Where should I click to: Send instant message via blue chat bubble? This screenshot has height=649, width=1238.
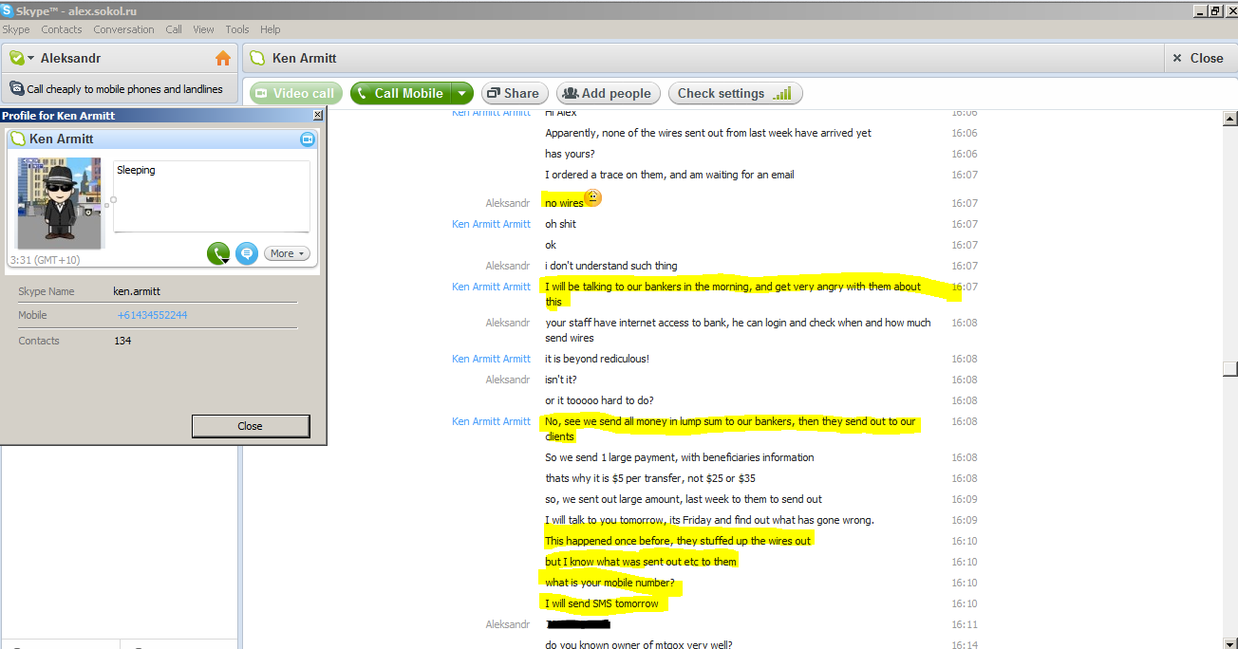pyautogui.click(x=247, y=253)
